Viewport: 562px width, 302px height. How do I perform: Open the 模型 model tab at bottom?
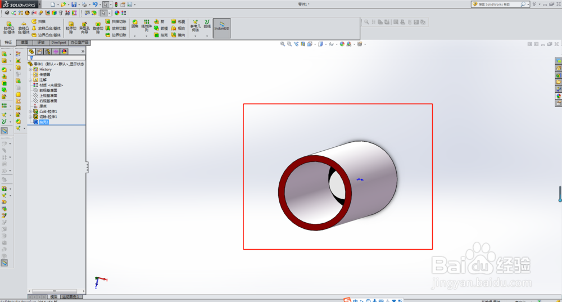click(x=53, y=296)
